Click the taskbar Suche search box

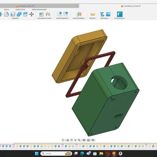coord(56,153)
